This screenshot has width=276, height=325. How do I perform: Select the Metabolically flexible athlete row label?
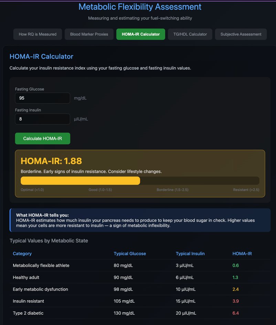pos(41,265)
